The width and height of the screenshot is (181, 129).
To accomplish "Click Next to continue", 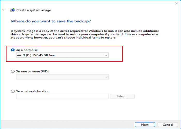I will pyautogui.click(x=145, y=125).
